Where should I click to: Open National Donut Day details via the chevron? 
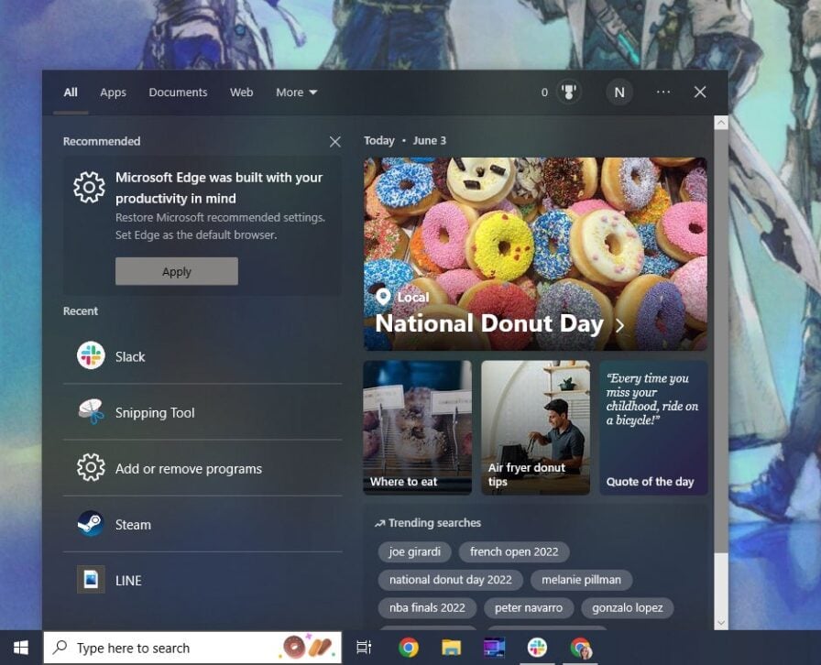tap(618, 323)
